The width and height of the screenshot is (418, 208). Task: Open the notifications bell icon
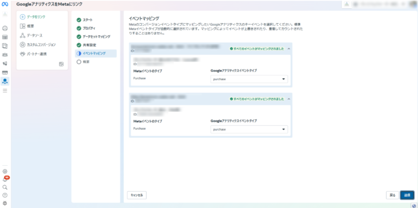tap(5, 179)
